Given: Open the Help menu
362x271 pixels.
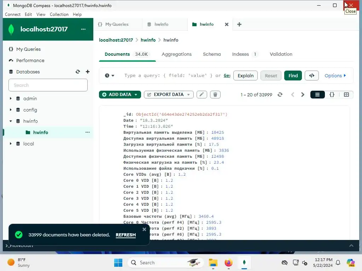Looking at the screenshot, I should (x=77, y=14).
